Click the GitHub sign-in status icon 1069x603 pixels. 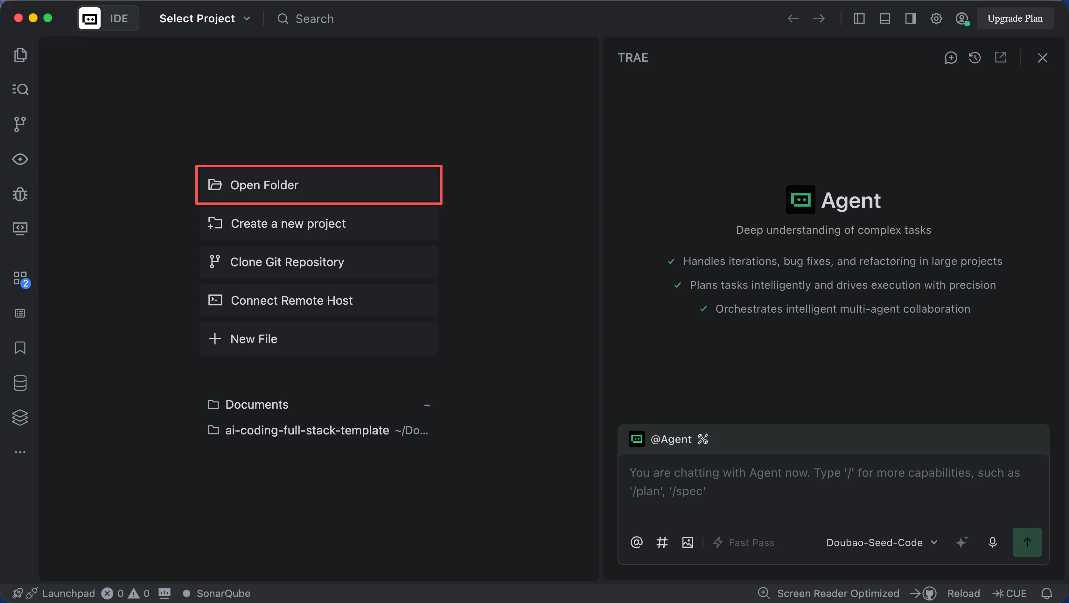pyautogui.click(x=923, y=593)
